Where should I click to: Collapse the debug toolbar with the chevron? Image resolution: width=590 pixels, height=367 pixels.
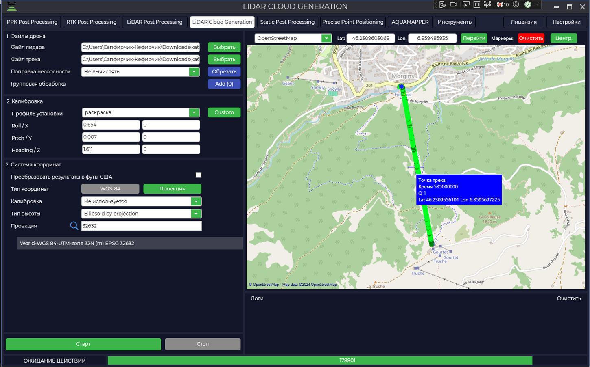(x=538, y=4)
